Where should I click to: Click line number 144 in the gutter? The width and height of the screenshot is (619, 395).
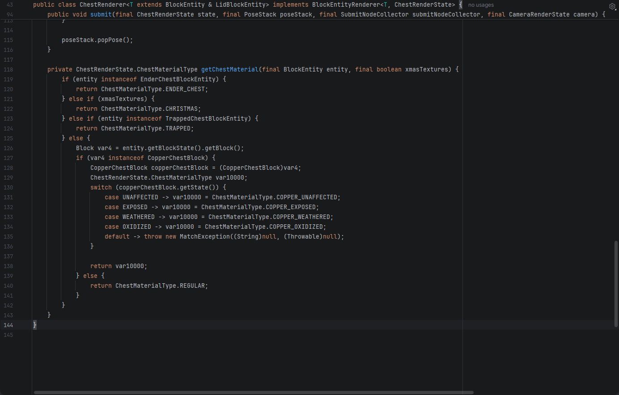pyautogui.click(x=8, y=325)
